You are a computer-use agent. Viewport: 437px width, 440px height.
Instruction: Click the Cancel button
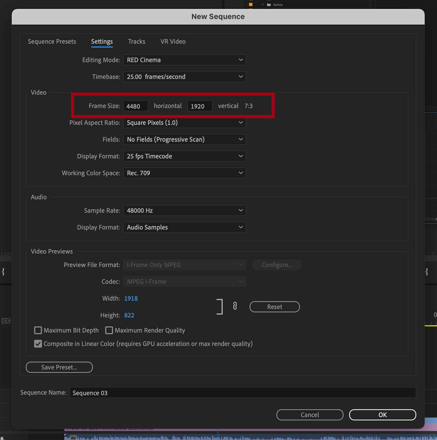click(310, 415)
